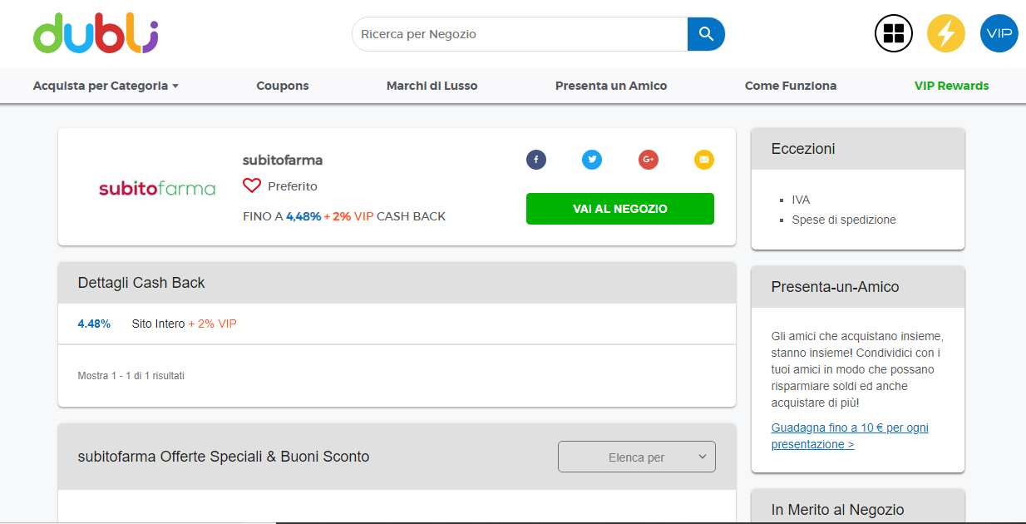Click the yellow lightning bolt icon

click(x=946, y=33)
